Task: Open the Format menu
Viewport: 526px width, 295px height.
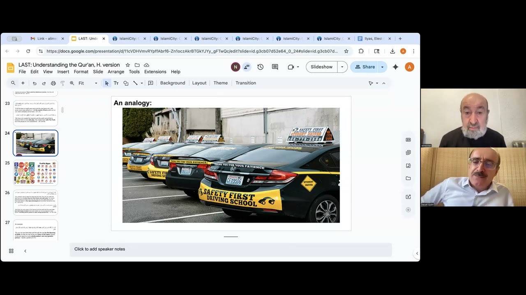Action: pyautogui.click(x=81, y=72)
